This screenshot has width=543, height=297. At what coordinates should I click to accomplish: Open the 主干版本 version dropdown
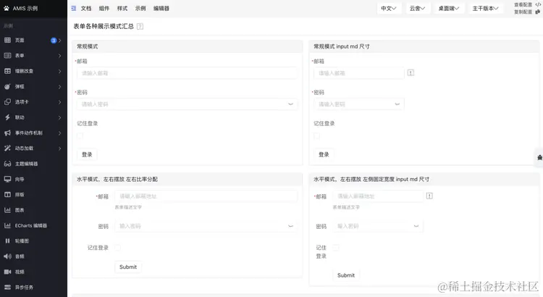pos(486,8)
